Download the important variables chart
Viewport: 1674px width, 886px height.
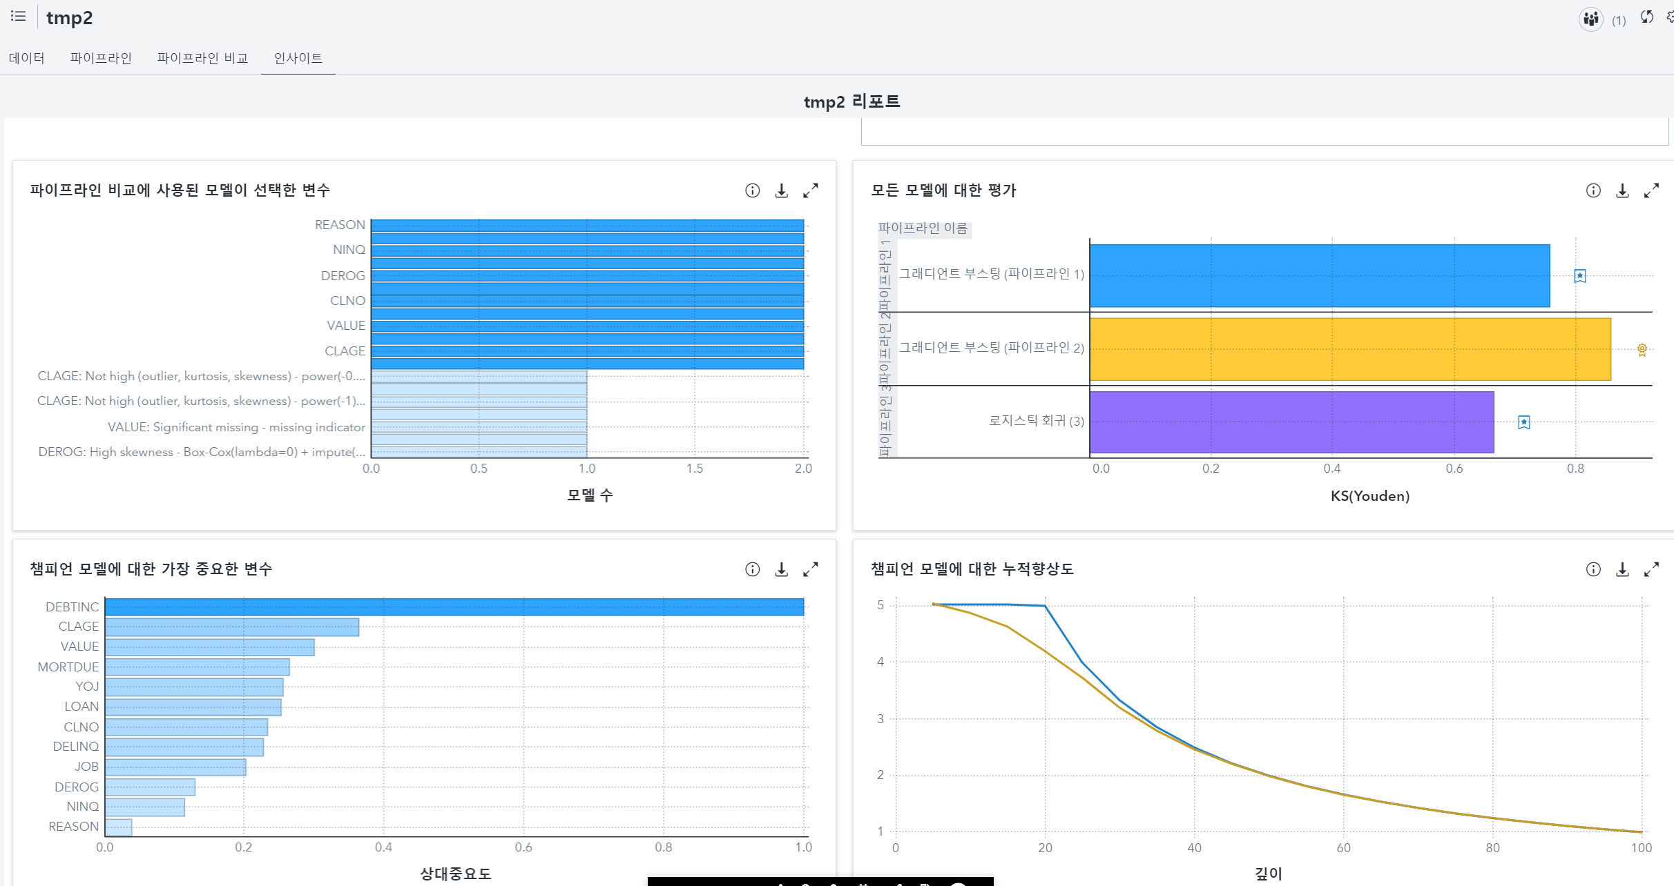click(781, 569)
